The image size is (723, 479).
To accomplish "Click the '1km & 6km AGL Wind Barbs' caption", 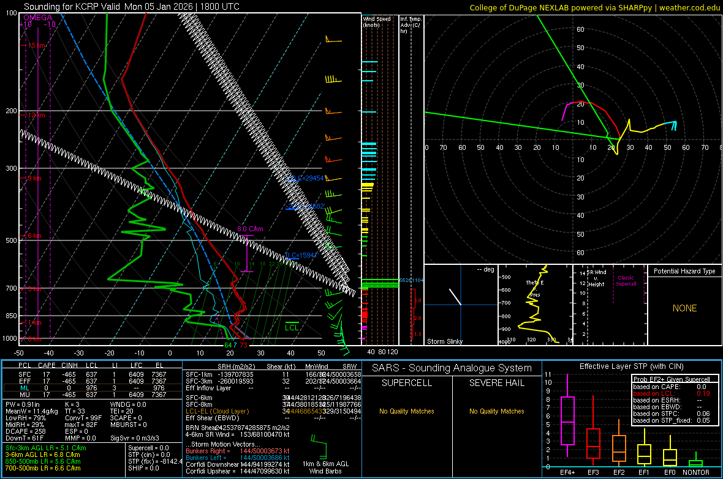I will [325, 467].
